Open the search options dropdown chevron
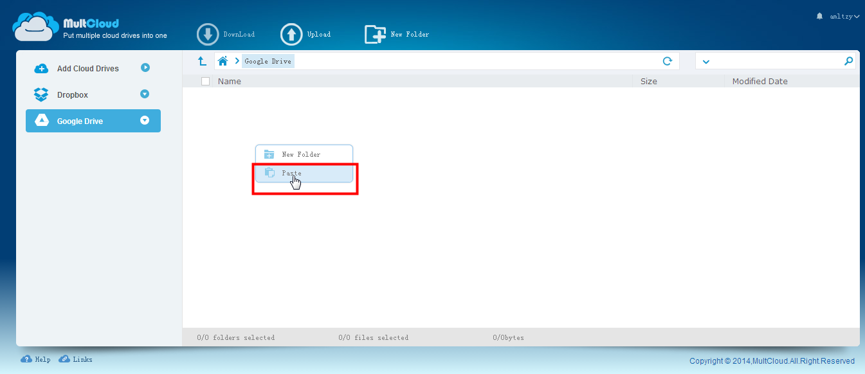 (x=706, y=62)
